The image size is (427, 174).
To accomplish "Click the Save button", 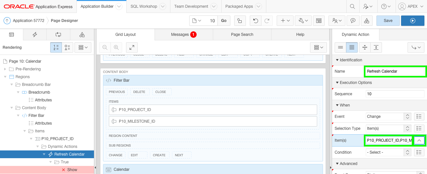I will click(388, 21).
